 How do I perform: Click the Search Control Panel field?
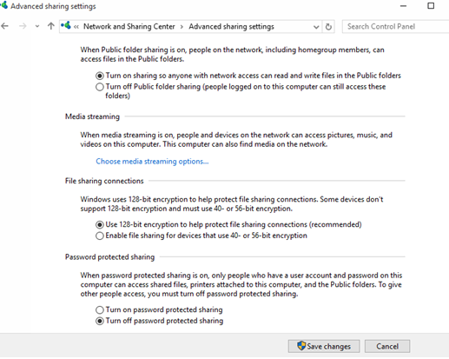pyautogui.click(x=395, y=26)
